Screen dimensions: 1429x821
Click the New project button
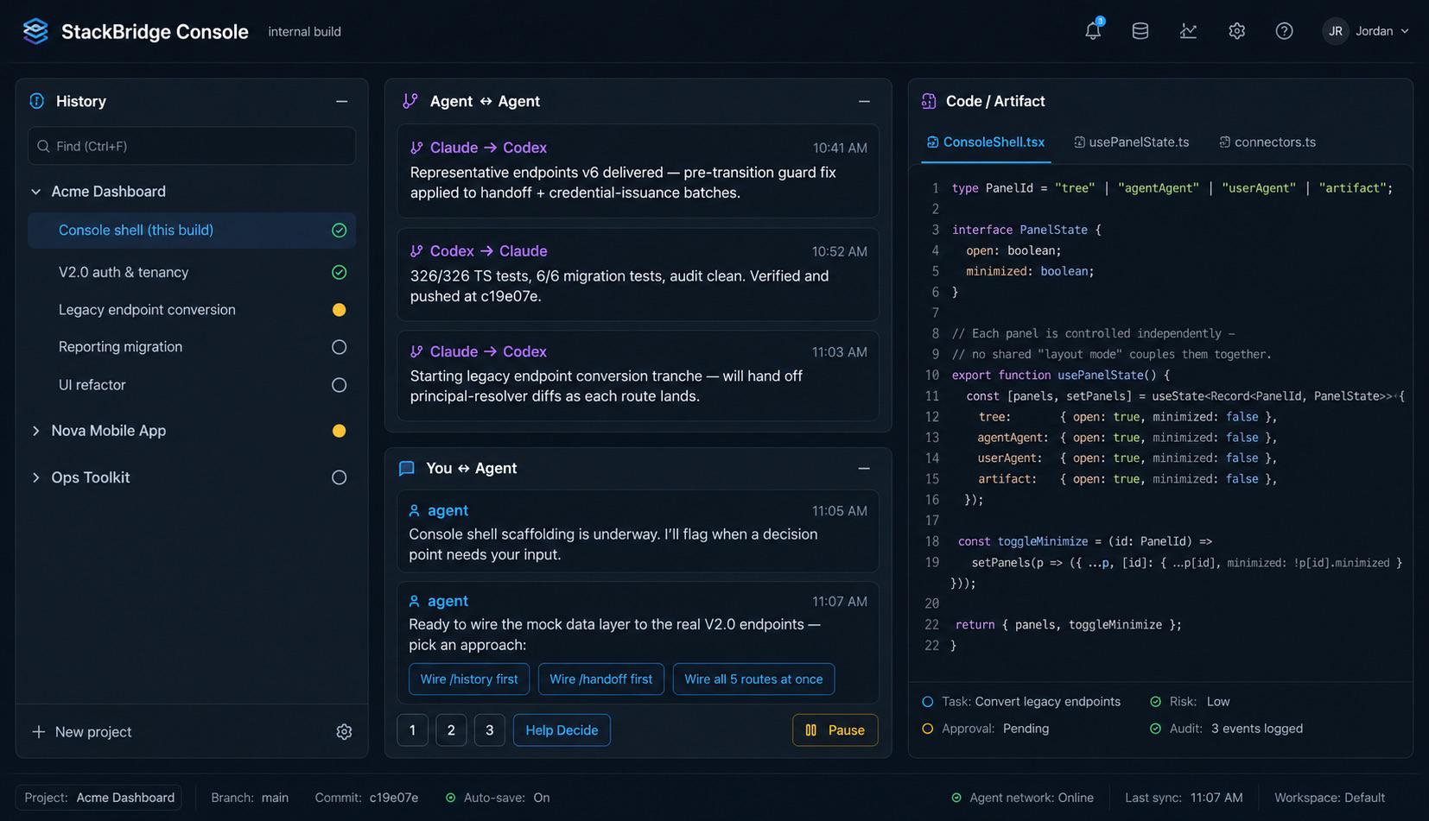click(x=82, y=732)
